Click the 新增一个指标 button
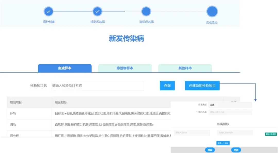Screen dimensions: 278x153 [x=223, y=143]
